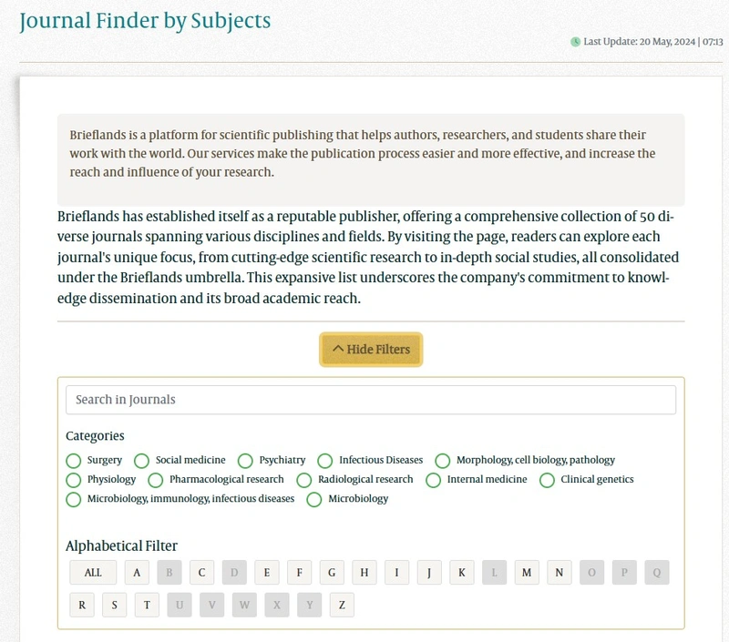Choose the Psychiatry category option
Viewport: 729px width, 642px height.
(245, 461)
